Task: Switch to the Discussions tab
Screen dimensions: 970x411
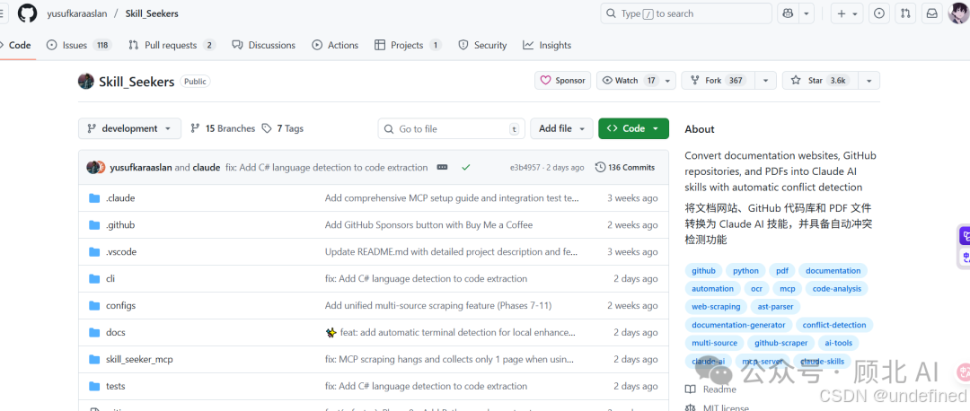Action: pos(263,45)
